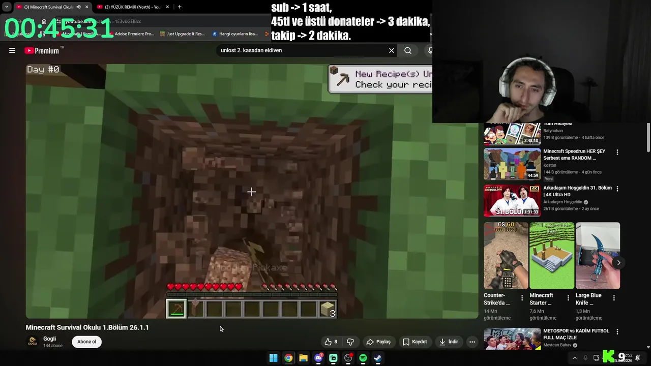Open the Batyouhan channel link
The image size is (651, 366).
553,131
